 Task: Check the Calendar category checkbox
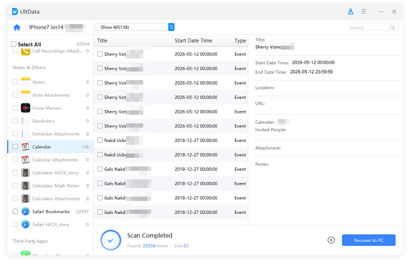point(15,147)
